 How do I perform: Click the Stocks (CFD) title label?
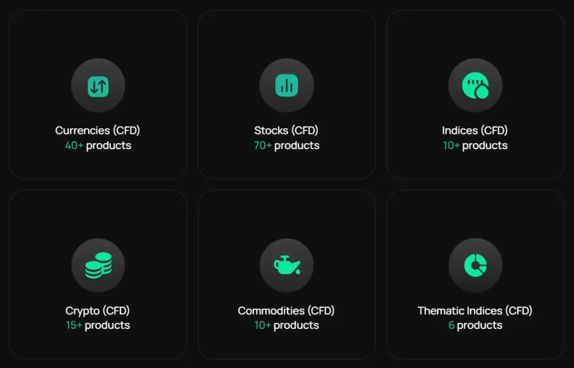286,130
